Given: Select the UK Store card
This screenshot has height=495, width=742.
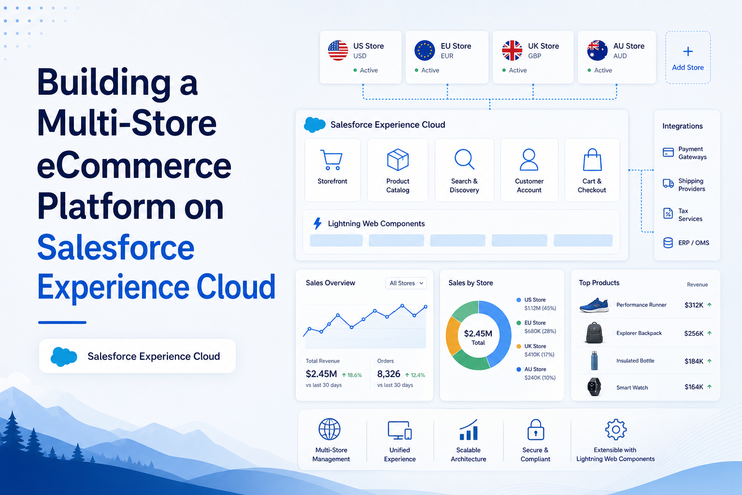Looking at the screenshot, I should [x=533, y=57].
